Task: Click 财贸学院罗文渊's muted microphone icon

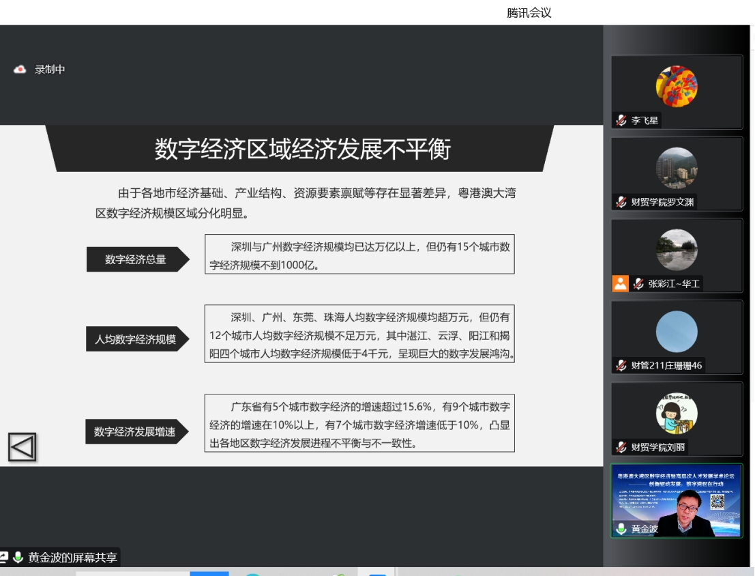Action: coord(621,202)
